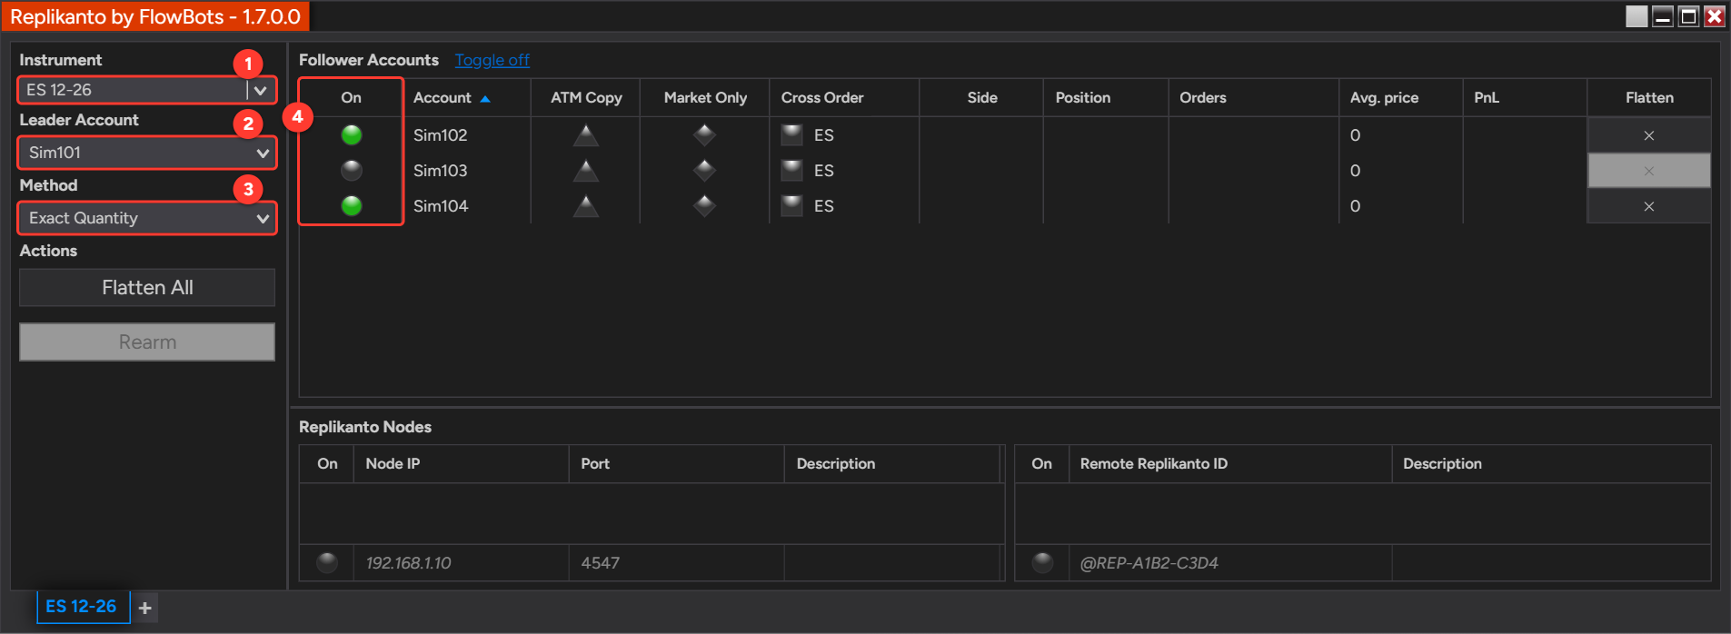
Task: Click the ATM Copy triangle for Sim104
Action: pyautogui.click(x=586, y=206)
